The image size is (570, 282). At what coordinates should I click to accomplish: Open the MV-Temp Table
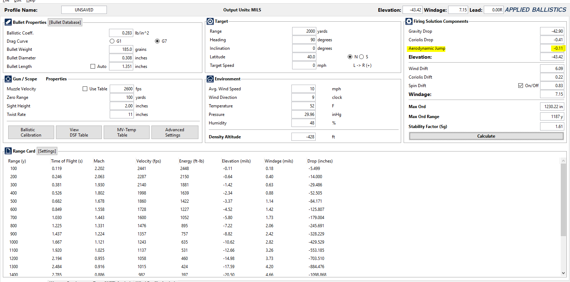click(126, 132)
